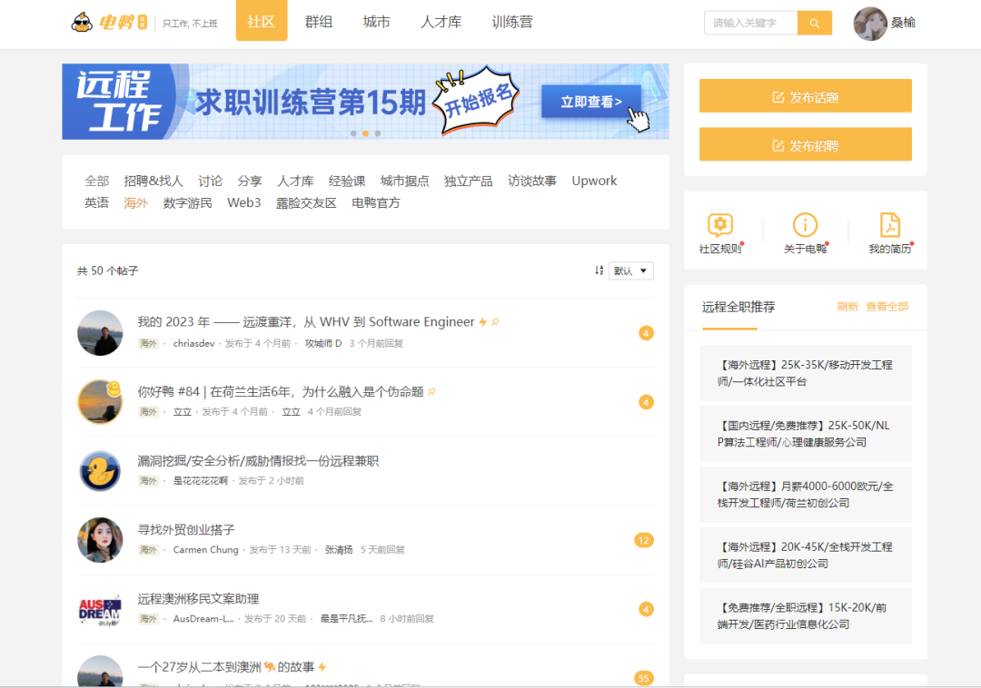Open the 城市 nav tab
This screenshot has height=688, width=981.
[377, 22]
